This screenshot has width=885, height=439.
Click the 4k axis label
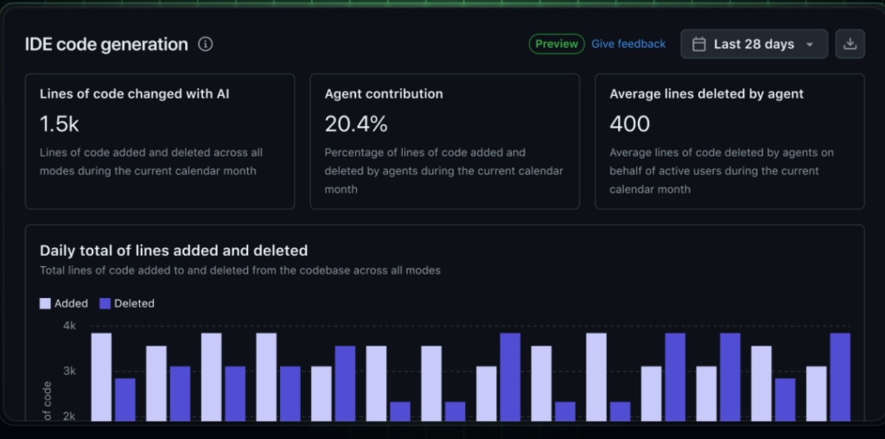pyautogui.click(x=69, y=326)
